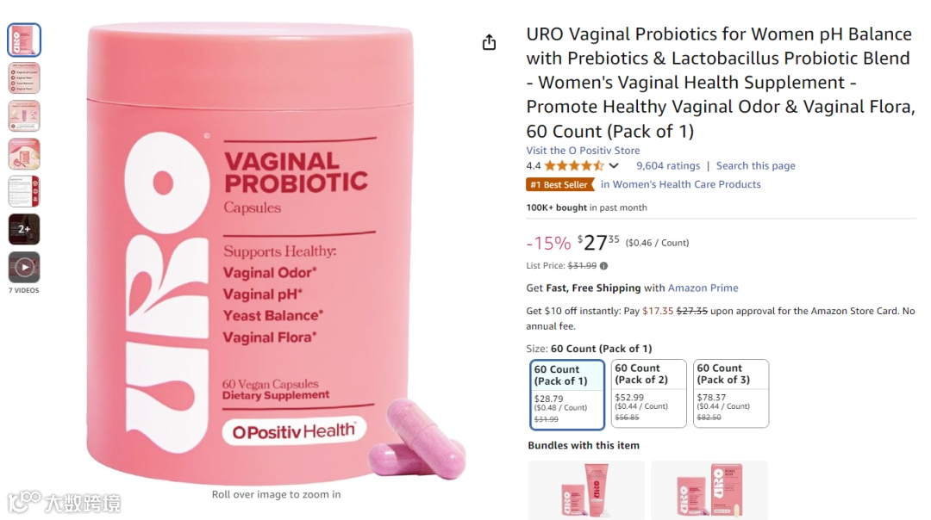Open the 9,604 ratings link
The image size is (931, 520).
coord(668,166)
